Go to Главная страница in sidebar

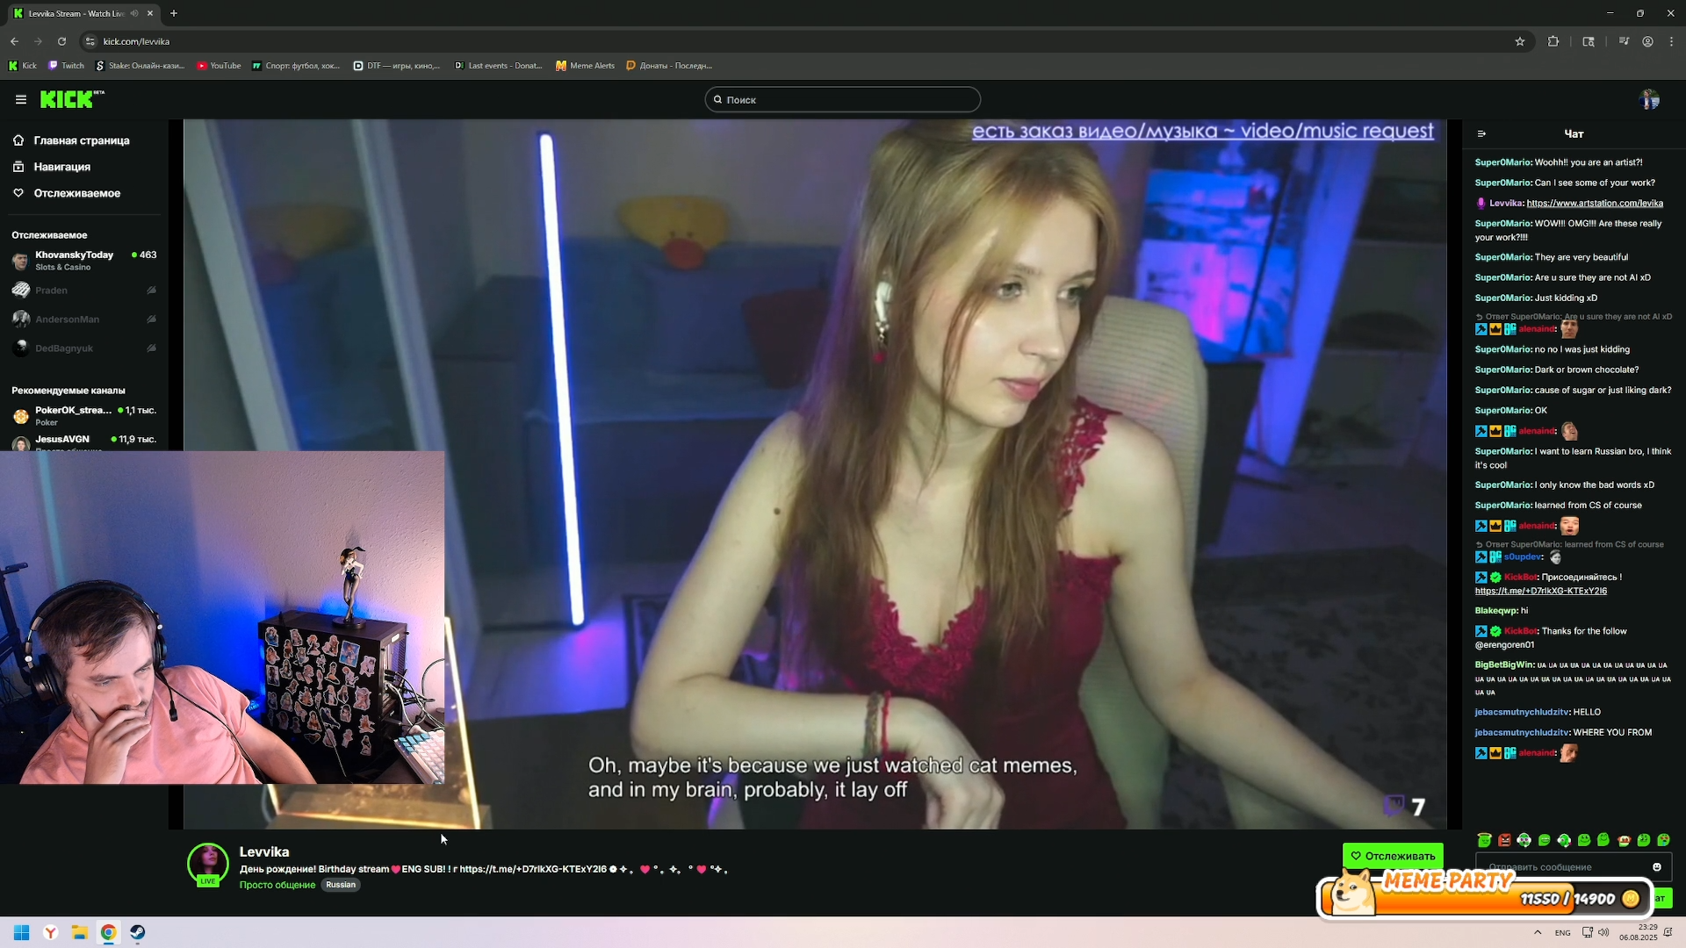point(81,140)
